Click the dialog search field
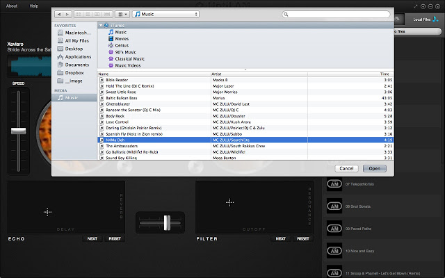This screenshot has height=278, width=445. (336, 14)
